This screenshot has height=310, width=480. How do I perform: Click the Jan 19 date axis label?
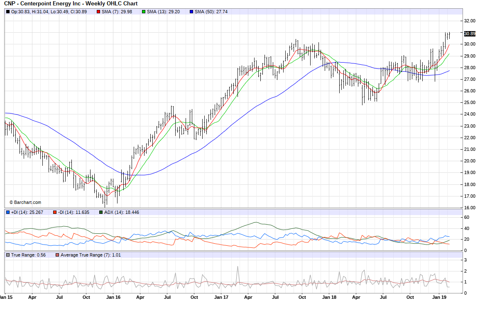pos(439,297)
